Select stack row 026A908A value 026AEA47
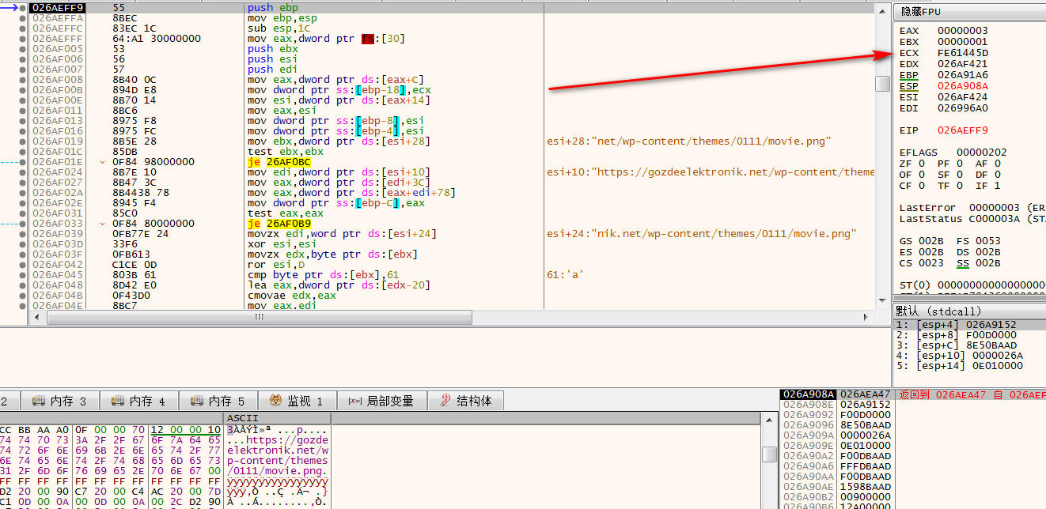Screen dimensions: 1046x509 click(x=865, y=394)
